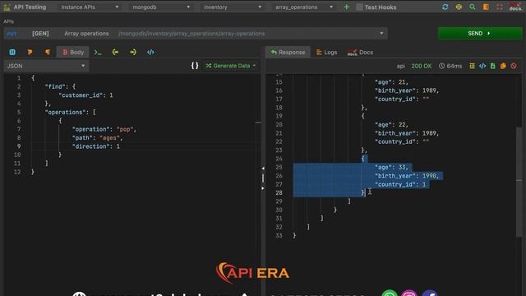Viewport: 526px width, 296px height.
Task: Click the 200 OK status text
Action: (422, 66)
